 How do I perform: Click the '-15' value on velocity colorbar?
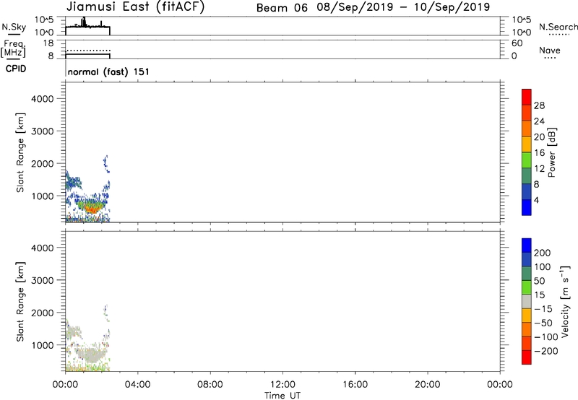pyautogui.click(x=543, y=309)
